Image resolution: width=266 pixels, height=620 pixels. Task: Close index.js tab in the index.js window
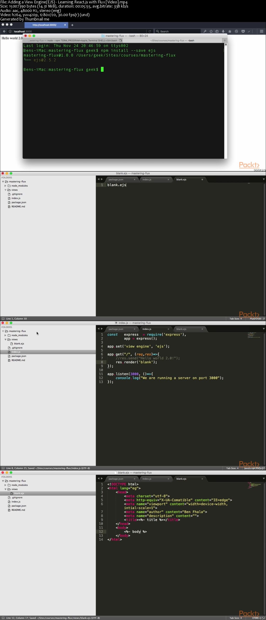168,329
